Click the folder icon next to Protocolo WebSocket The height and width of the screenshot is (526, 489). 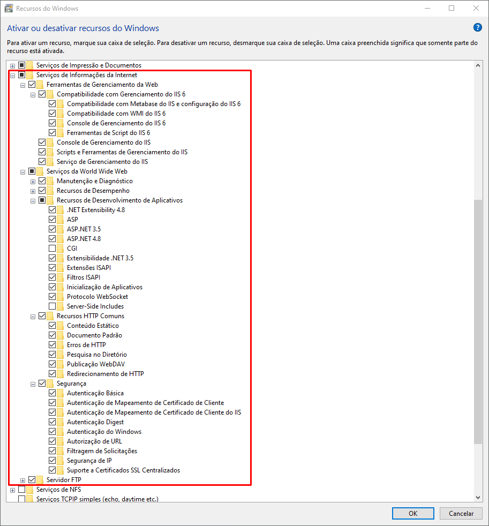61,297
